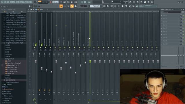Toggle mute light on insert 11 Open Hat Ice
The image size is (185, 104).
[x=89, y=47]
